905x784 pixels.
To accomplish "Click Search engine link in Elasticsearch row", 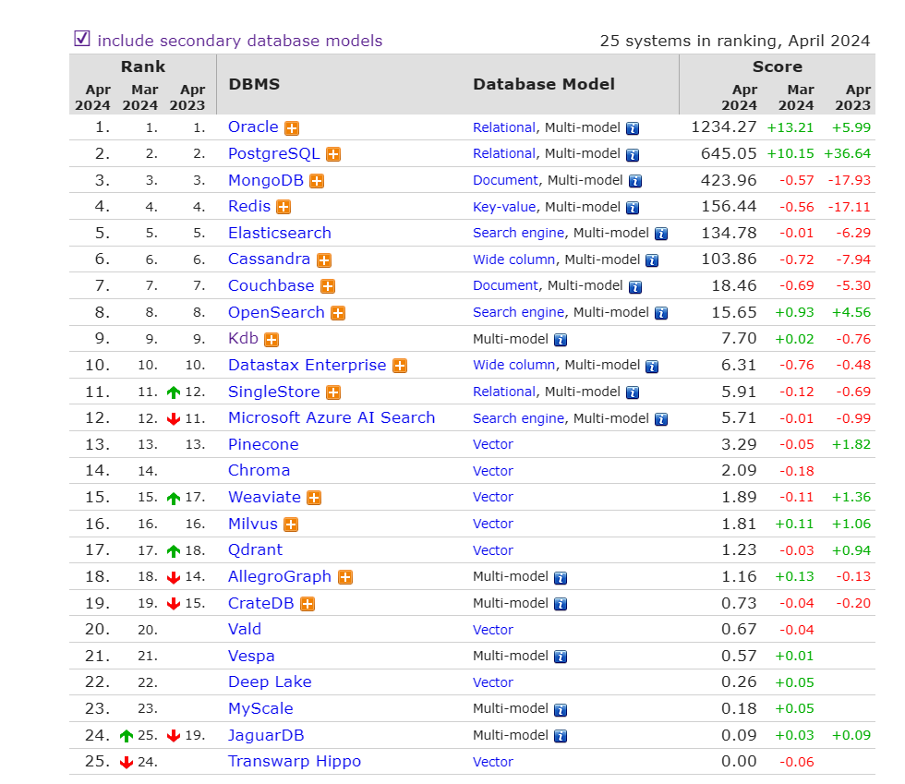I will tap(519, 233).
